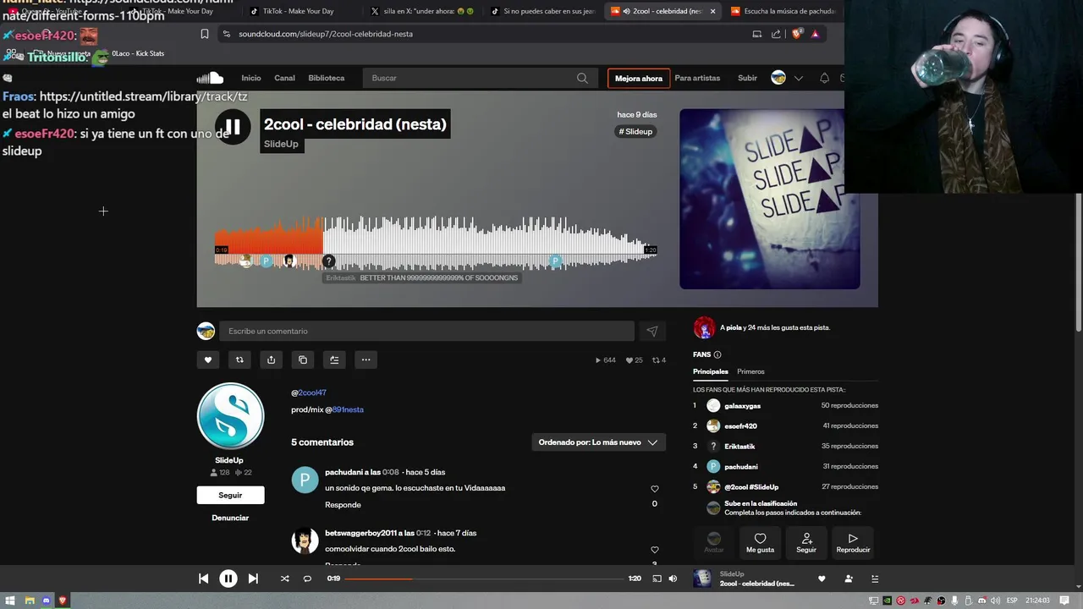The width and height of the screenshot is (1083, 609).
Task: Open the play queue list icon
Action: pos(875,579)
